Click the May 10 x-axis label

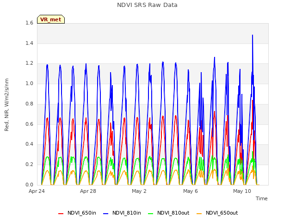pyautogui.click(x=242, y=191)
